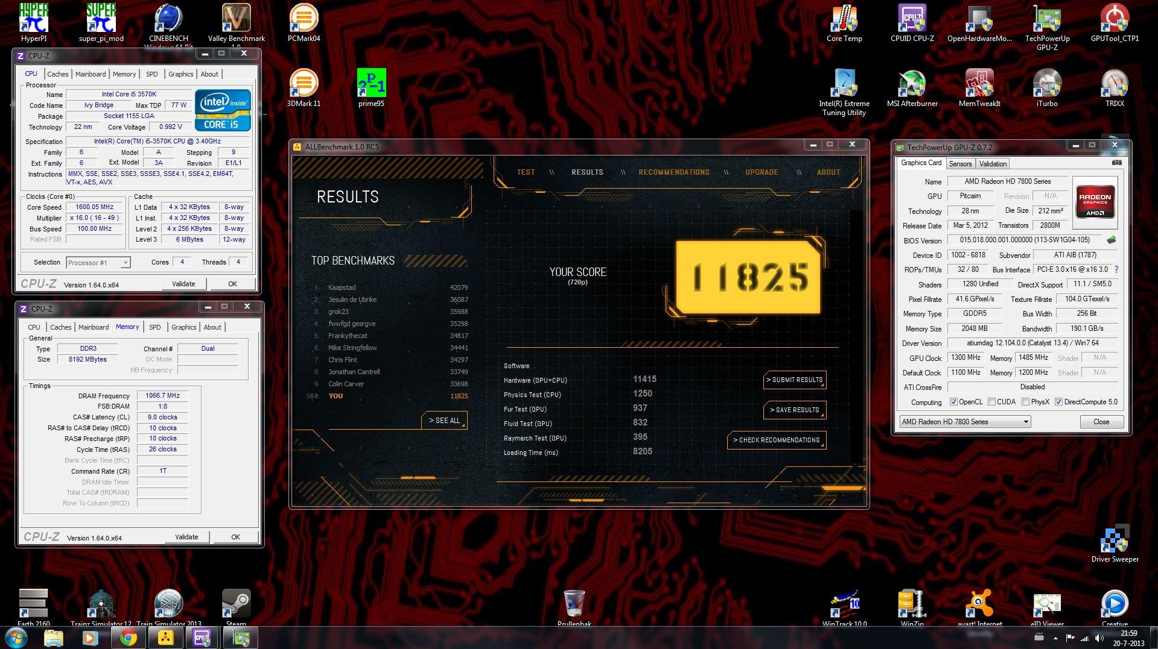Viewport: 1158px width, 649px height.
Task: Open ABOUT section in ALLBenchmark
Action: click(x=828, y=172)
